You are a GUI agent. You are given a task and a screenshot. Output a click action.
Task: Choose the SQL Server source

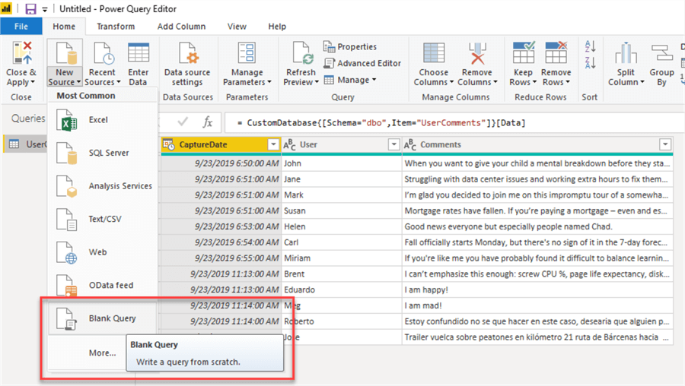pos(102,153)
